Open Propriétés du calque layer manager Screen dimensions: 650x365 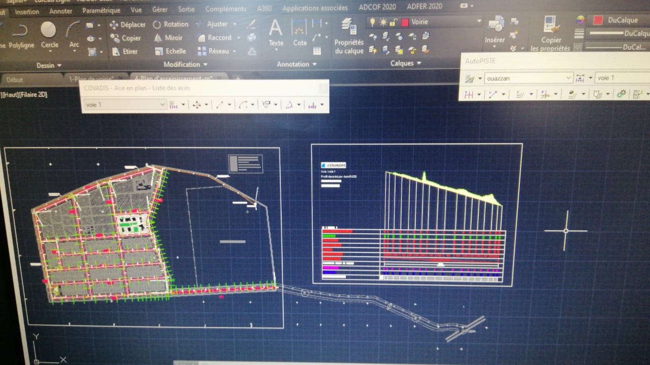349,35
